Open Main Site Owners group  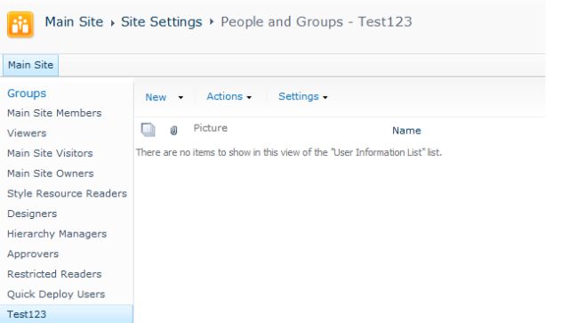(x=50, y=174)
